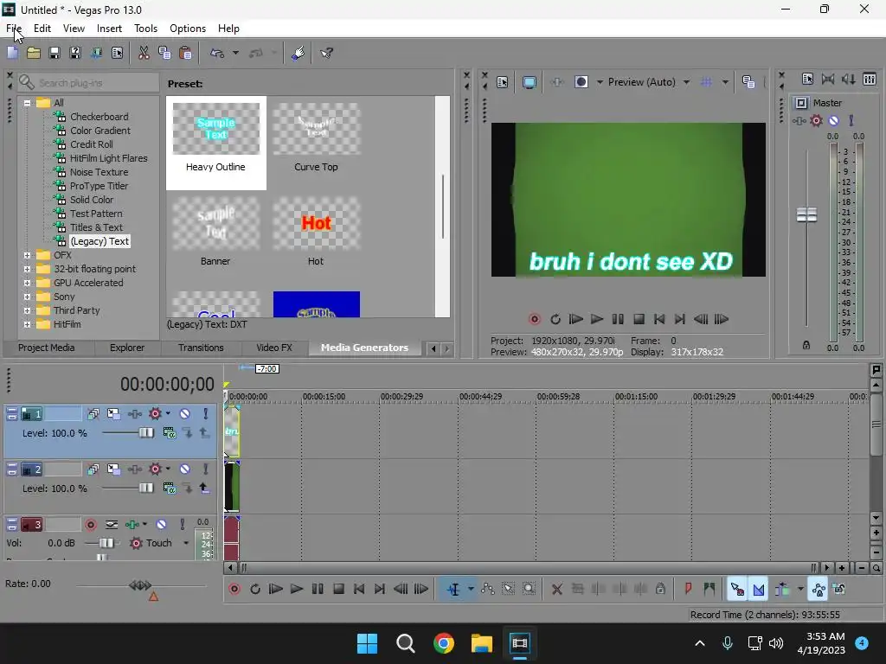Open the Options menu
886x664 pixels.
(x=188, y=29)
